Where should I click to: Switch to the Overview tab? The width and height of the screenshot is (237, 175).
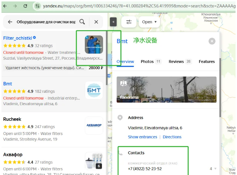click(125, 61)
